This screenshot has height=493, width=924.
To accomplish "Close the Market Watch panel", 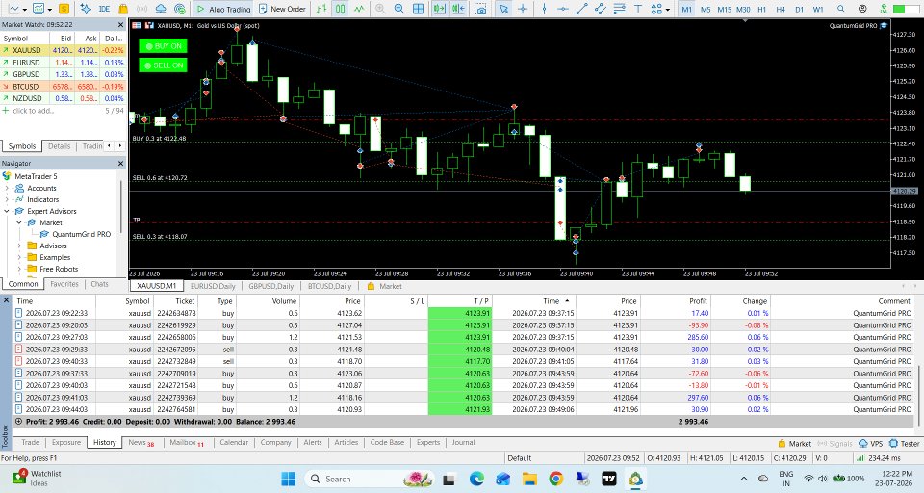I will [x=121, y=25].
